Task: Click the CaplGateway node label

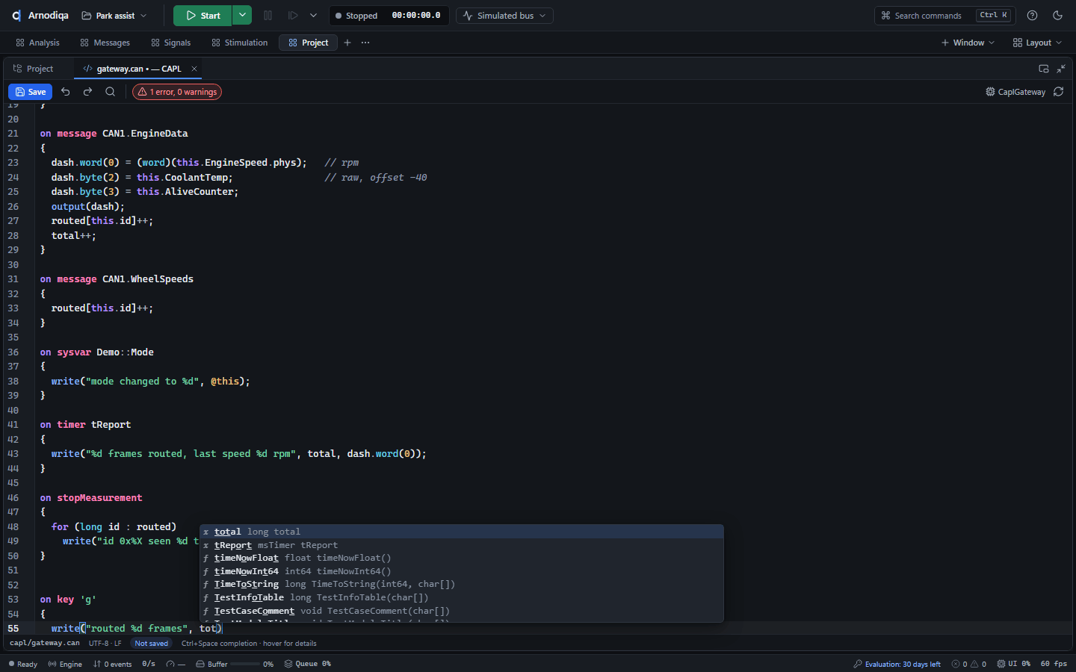Action: pyautogui.click(x=1015, y=92)
